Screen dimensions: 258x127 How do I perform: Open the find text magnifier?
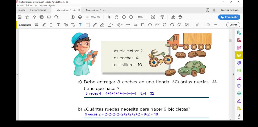pos(56,17)
